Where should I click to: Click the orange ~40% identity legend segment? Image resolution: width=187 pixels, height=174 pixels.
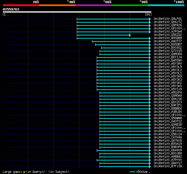[57, 5]
